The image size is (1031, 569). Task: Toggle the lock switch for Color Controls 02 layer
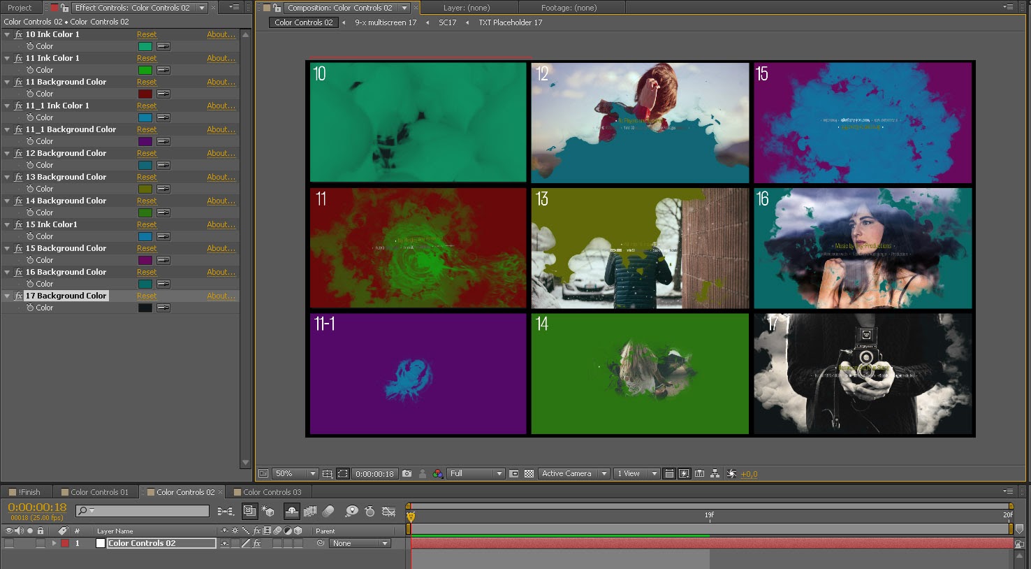tap(41, 543)
